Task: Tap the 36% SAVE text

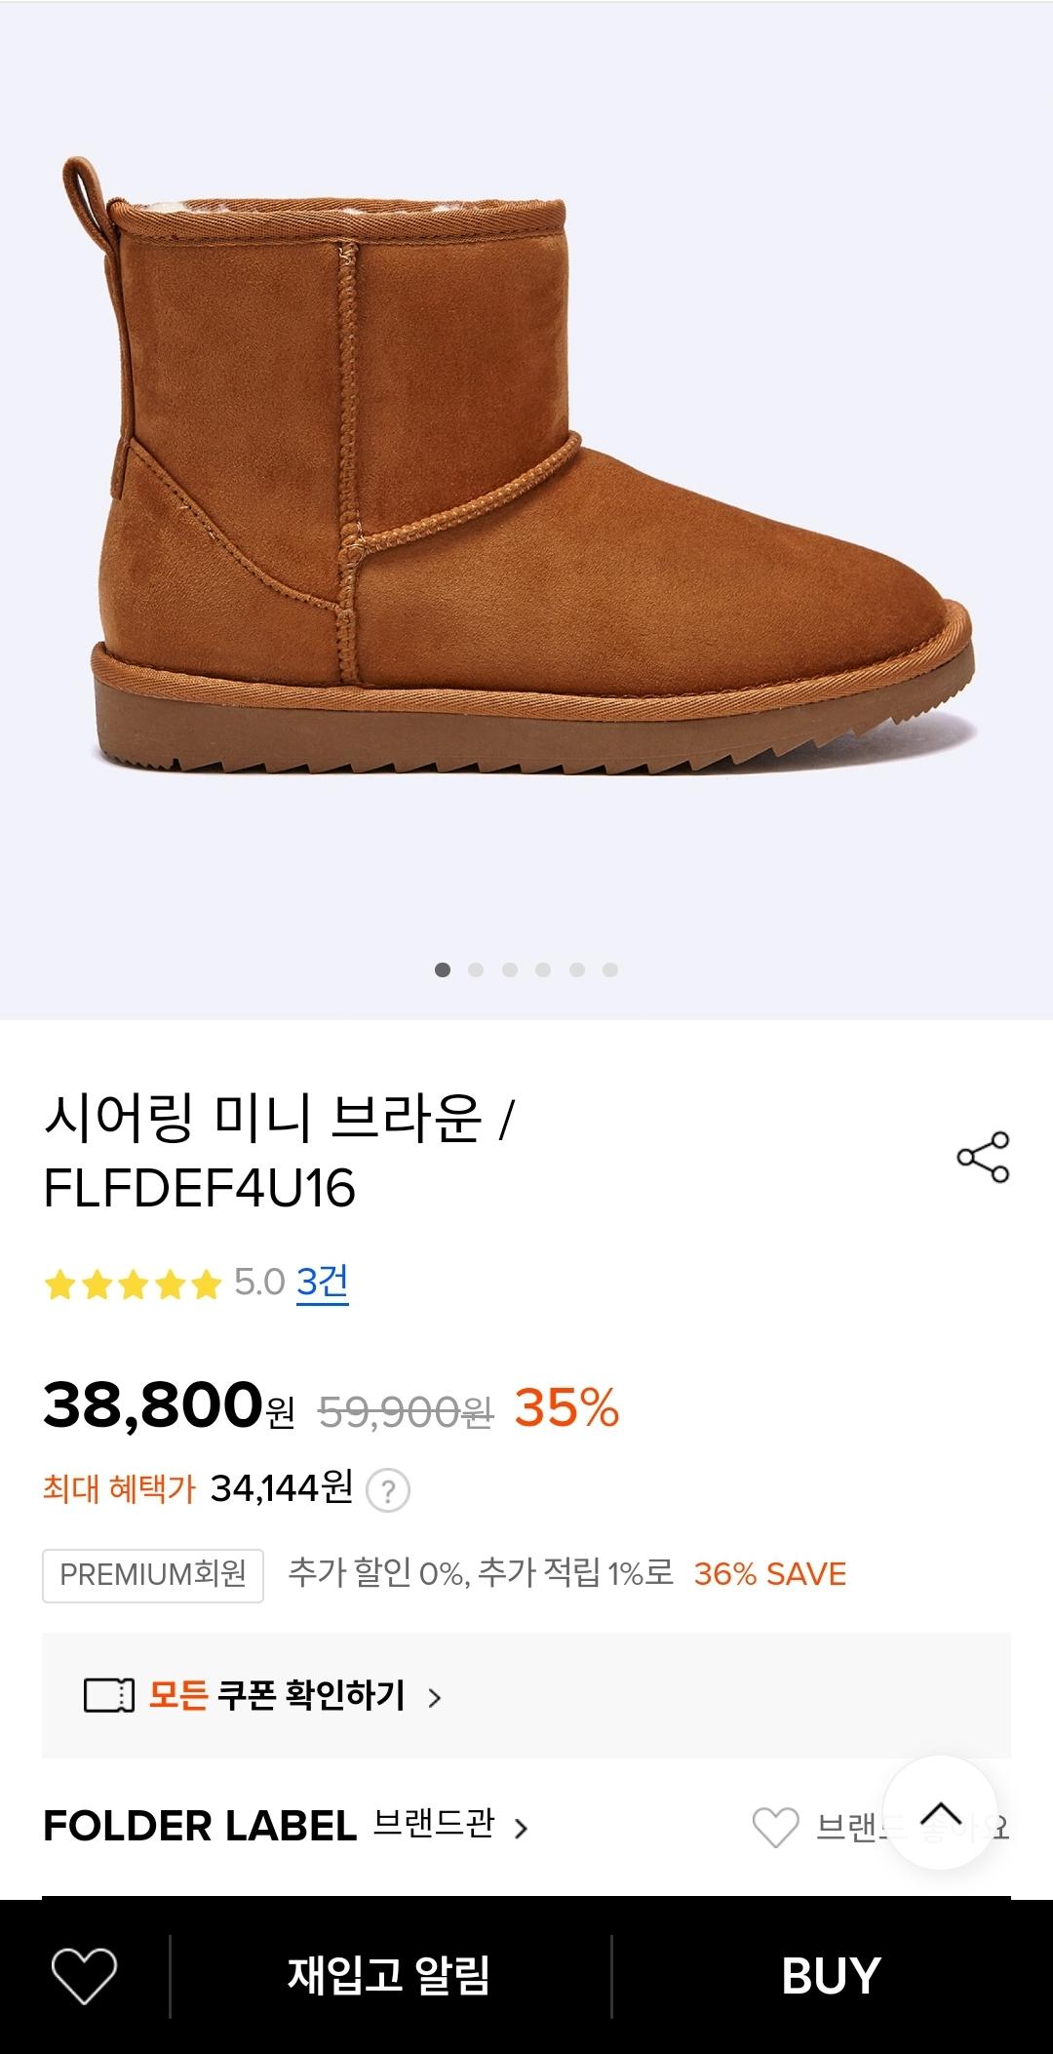Action: (770, 1574)
